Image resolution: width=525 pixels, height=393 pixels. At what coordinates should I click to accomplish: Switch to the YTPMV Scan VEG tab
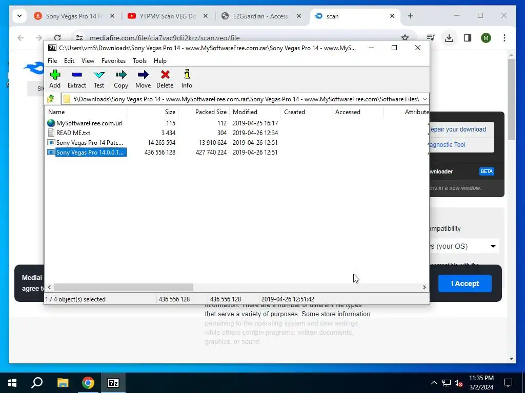pyautogui.click(x=167, y=16)
